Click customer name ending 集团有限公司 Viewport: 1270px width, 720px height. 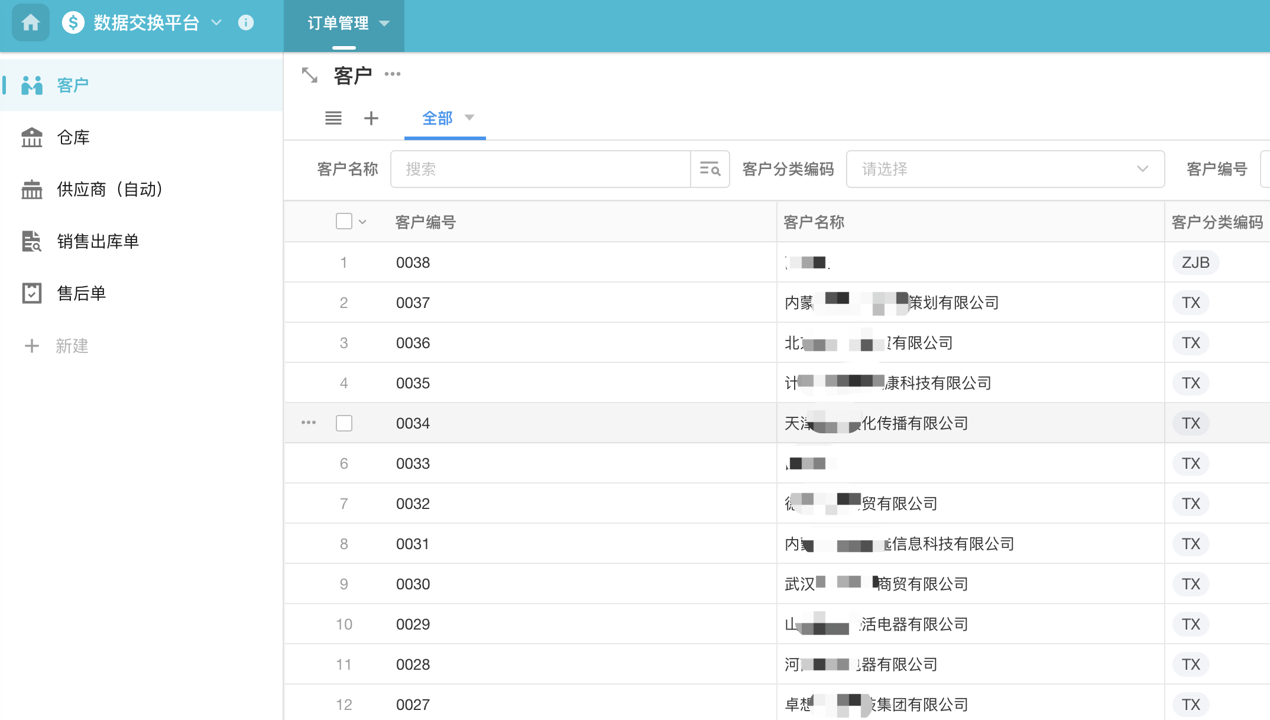[x=876, y=705]
